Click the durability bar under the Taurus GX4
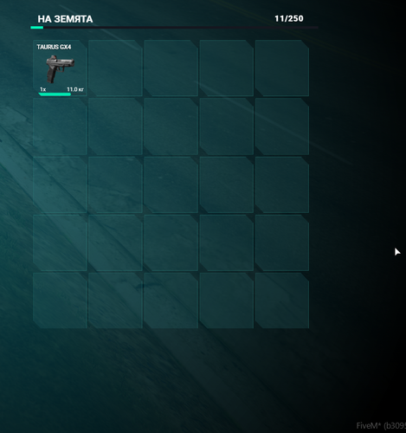This screenshot has height=433, width=406. (x=55, y=94)
